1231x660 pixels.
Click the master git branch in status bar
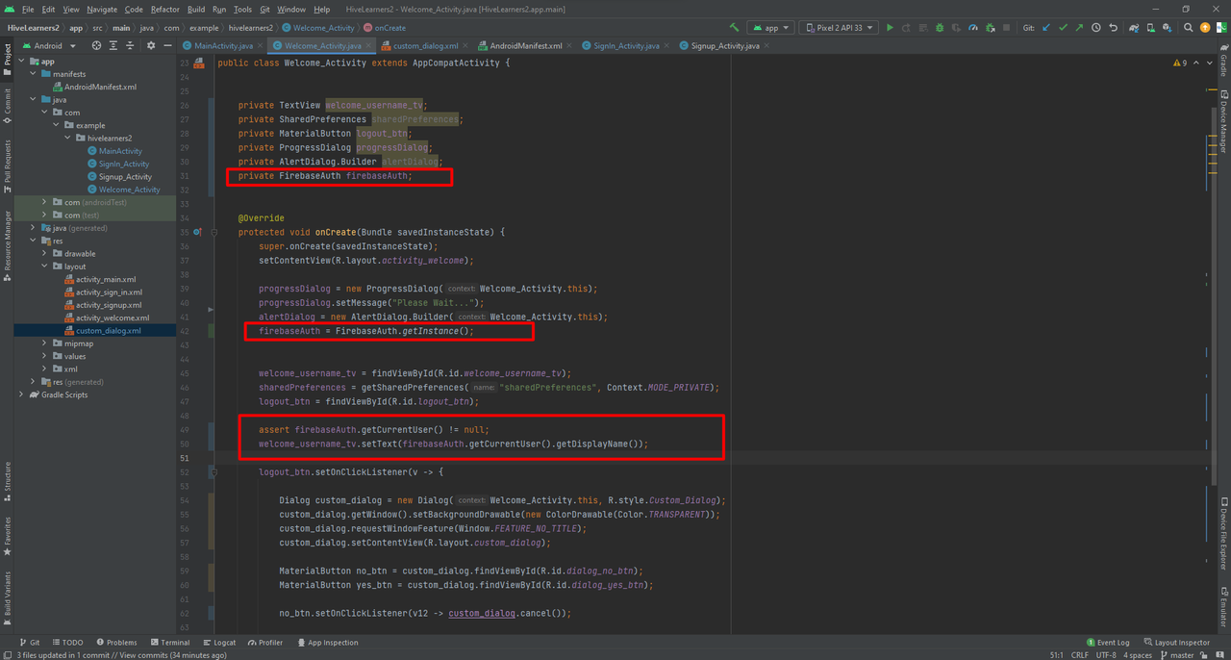pyautogui.click(x=1176, y=655)
